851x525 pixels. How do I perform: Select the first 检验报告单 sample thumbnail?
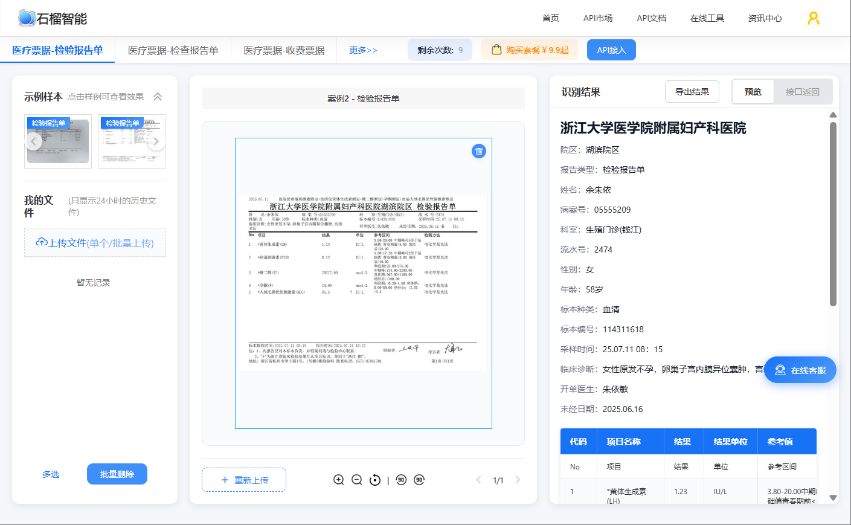tap(58, 141)
